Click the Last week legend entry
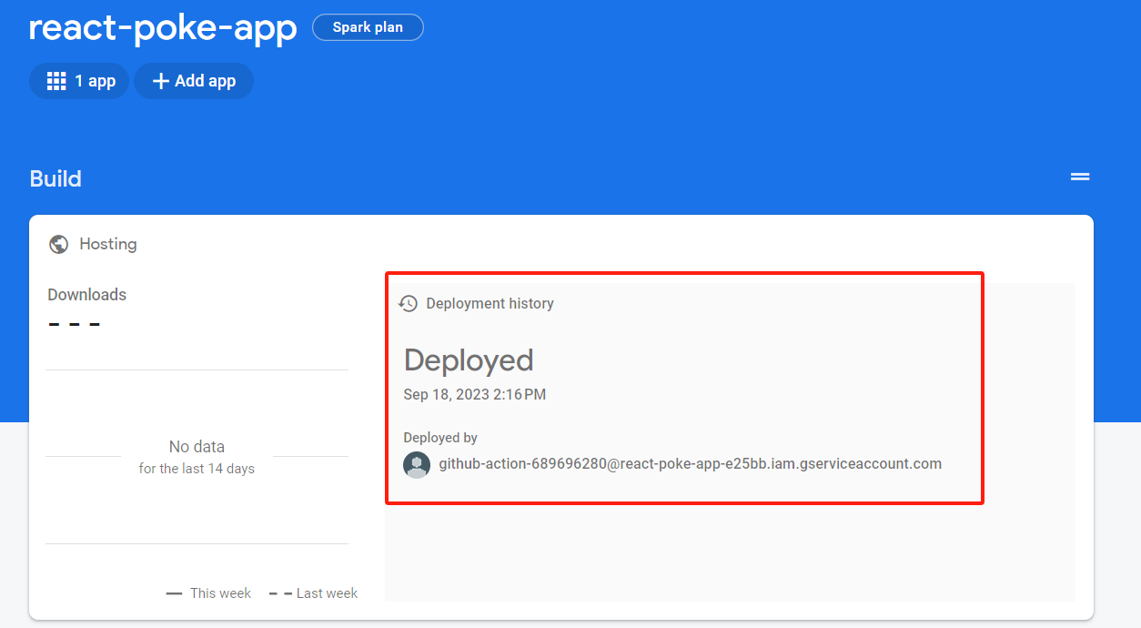 [x=314, y=593]
